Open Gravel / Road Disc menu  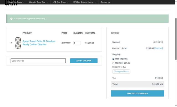click(37, 2)
